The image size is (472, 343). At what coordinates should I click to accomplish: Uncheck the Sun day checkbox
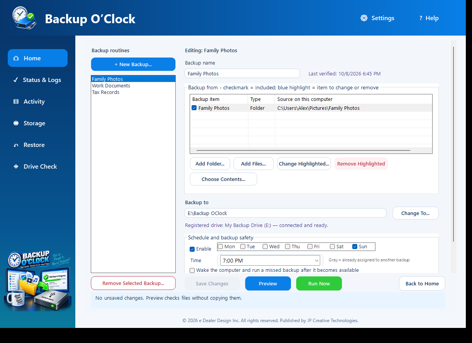click(x=355, y=246)
